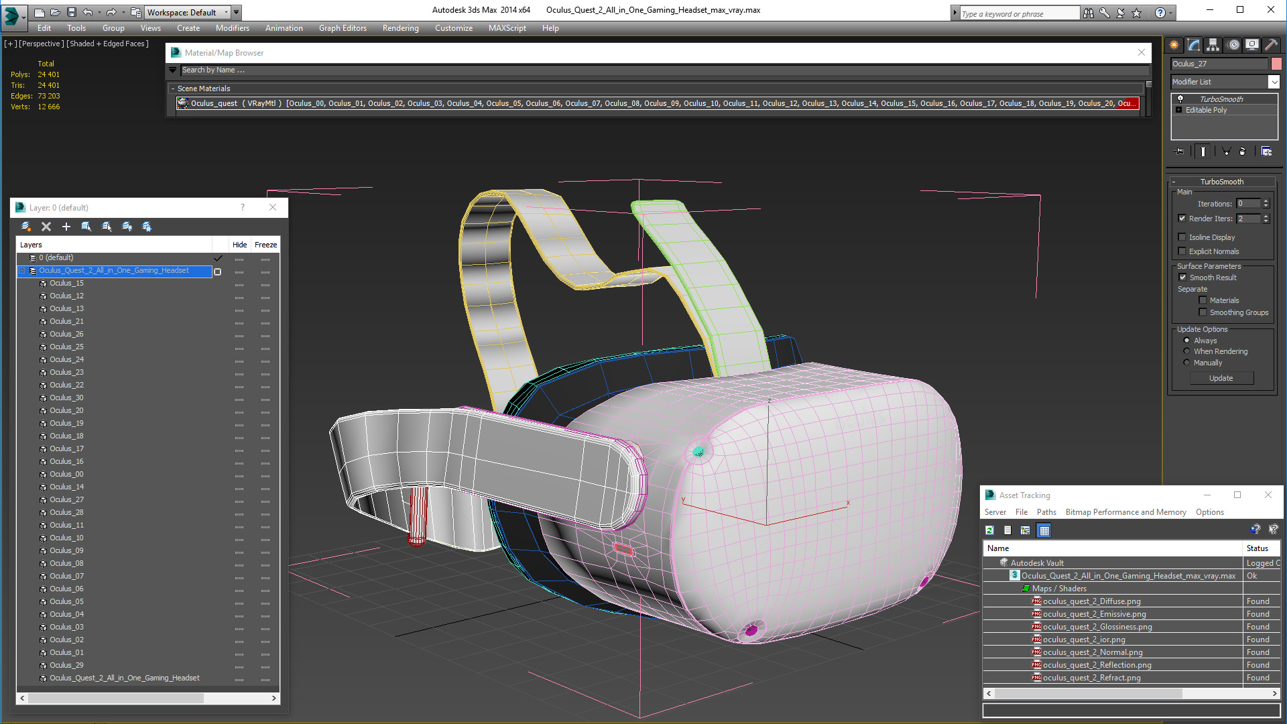Open the MAXScript menu
Image resolution: width=1287 pixels, height=724 pixels.
(x=507, y=28)
